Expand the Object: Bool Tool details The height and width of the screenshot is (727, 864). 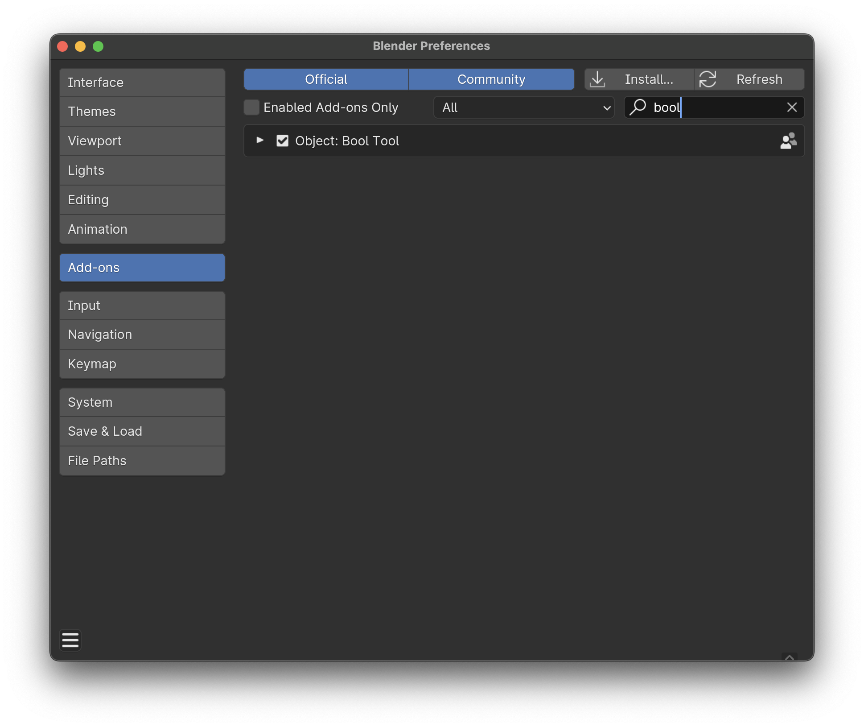(260, 140)
